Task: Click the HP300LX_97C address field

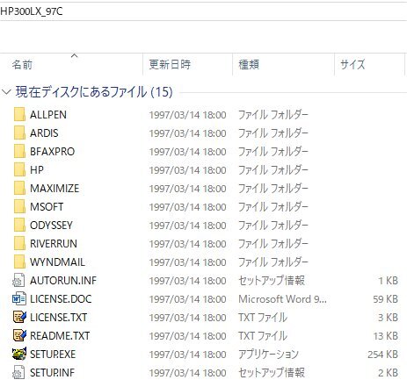Action: point(203,11)
